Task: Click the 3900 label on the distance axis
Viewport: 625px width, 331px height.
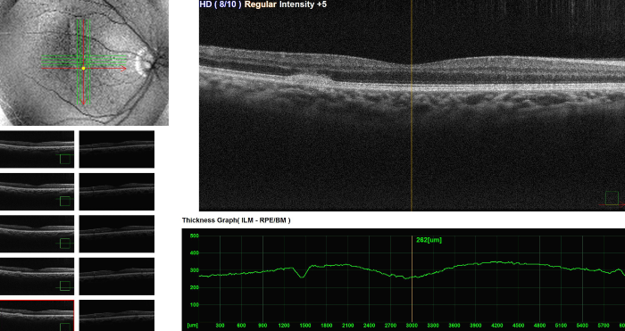Action: [x=476, y=326]
